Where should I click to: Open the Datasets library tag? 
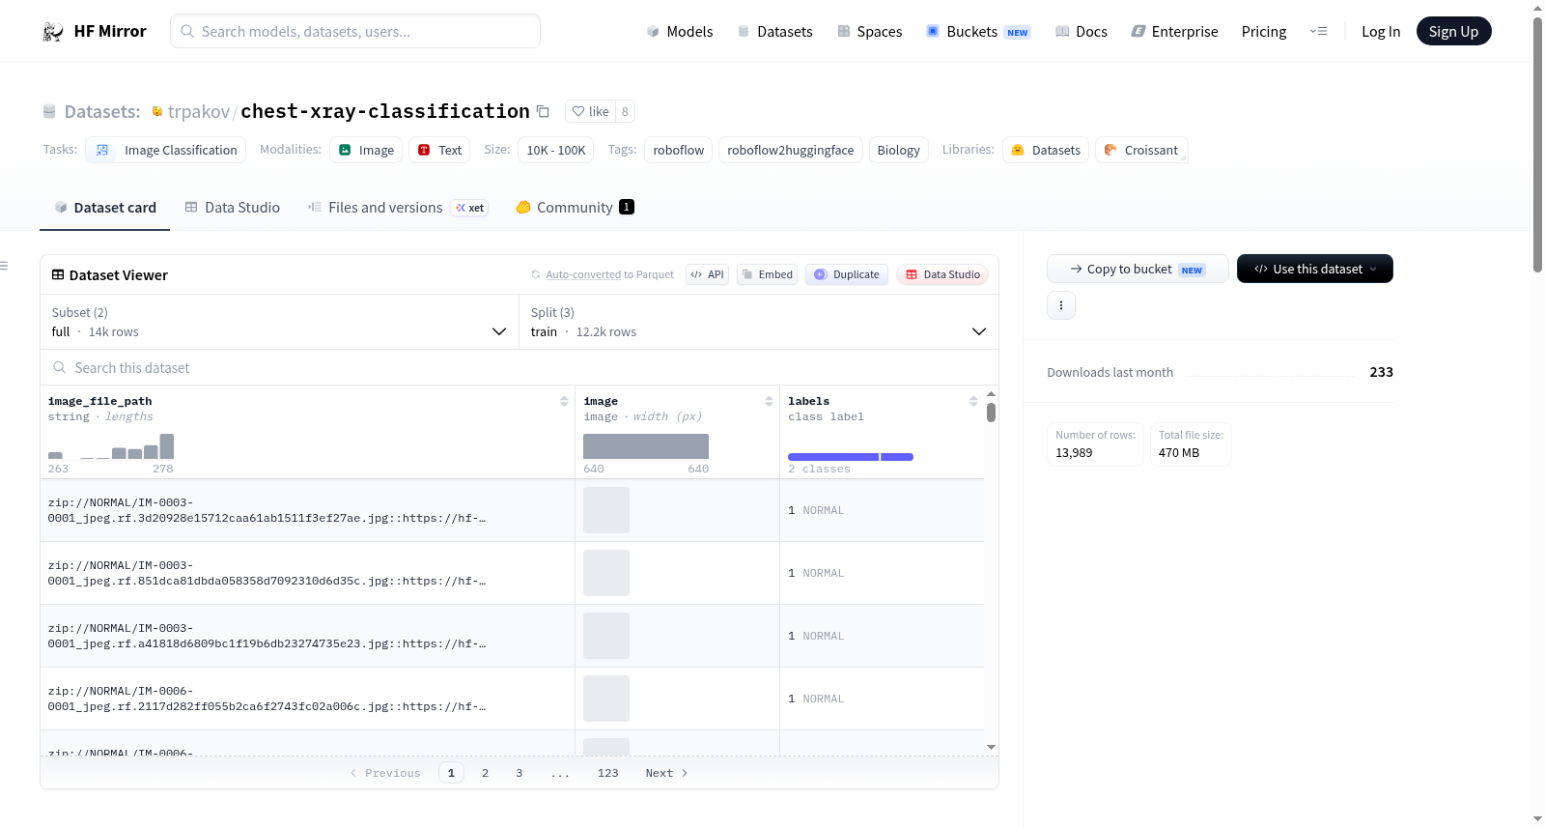[x=1046, y=150]
